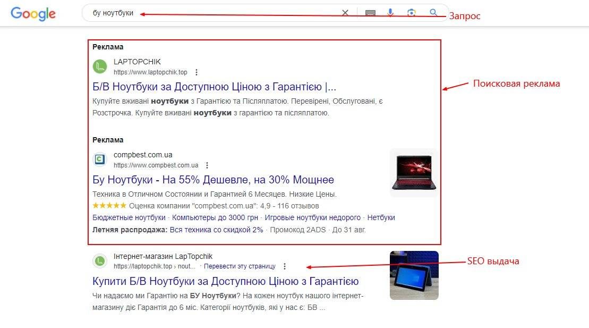Image resolution: width=589 pixels, height=328 pixels.
Task: Click the organic result LapTopchik favicon
Action: (x=100, y=260)
